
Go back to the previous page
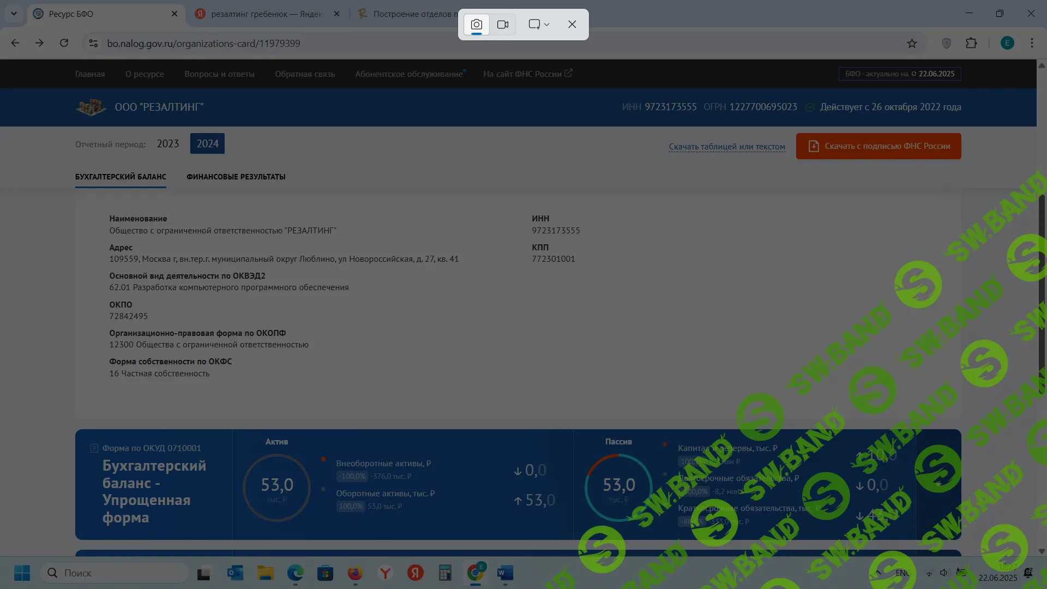(x=15, y=43)
